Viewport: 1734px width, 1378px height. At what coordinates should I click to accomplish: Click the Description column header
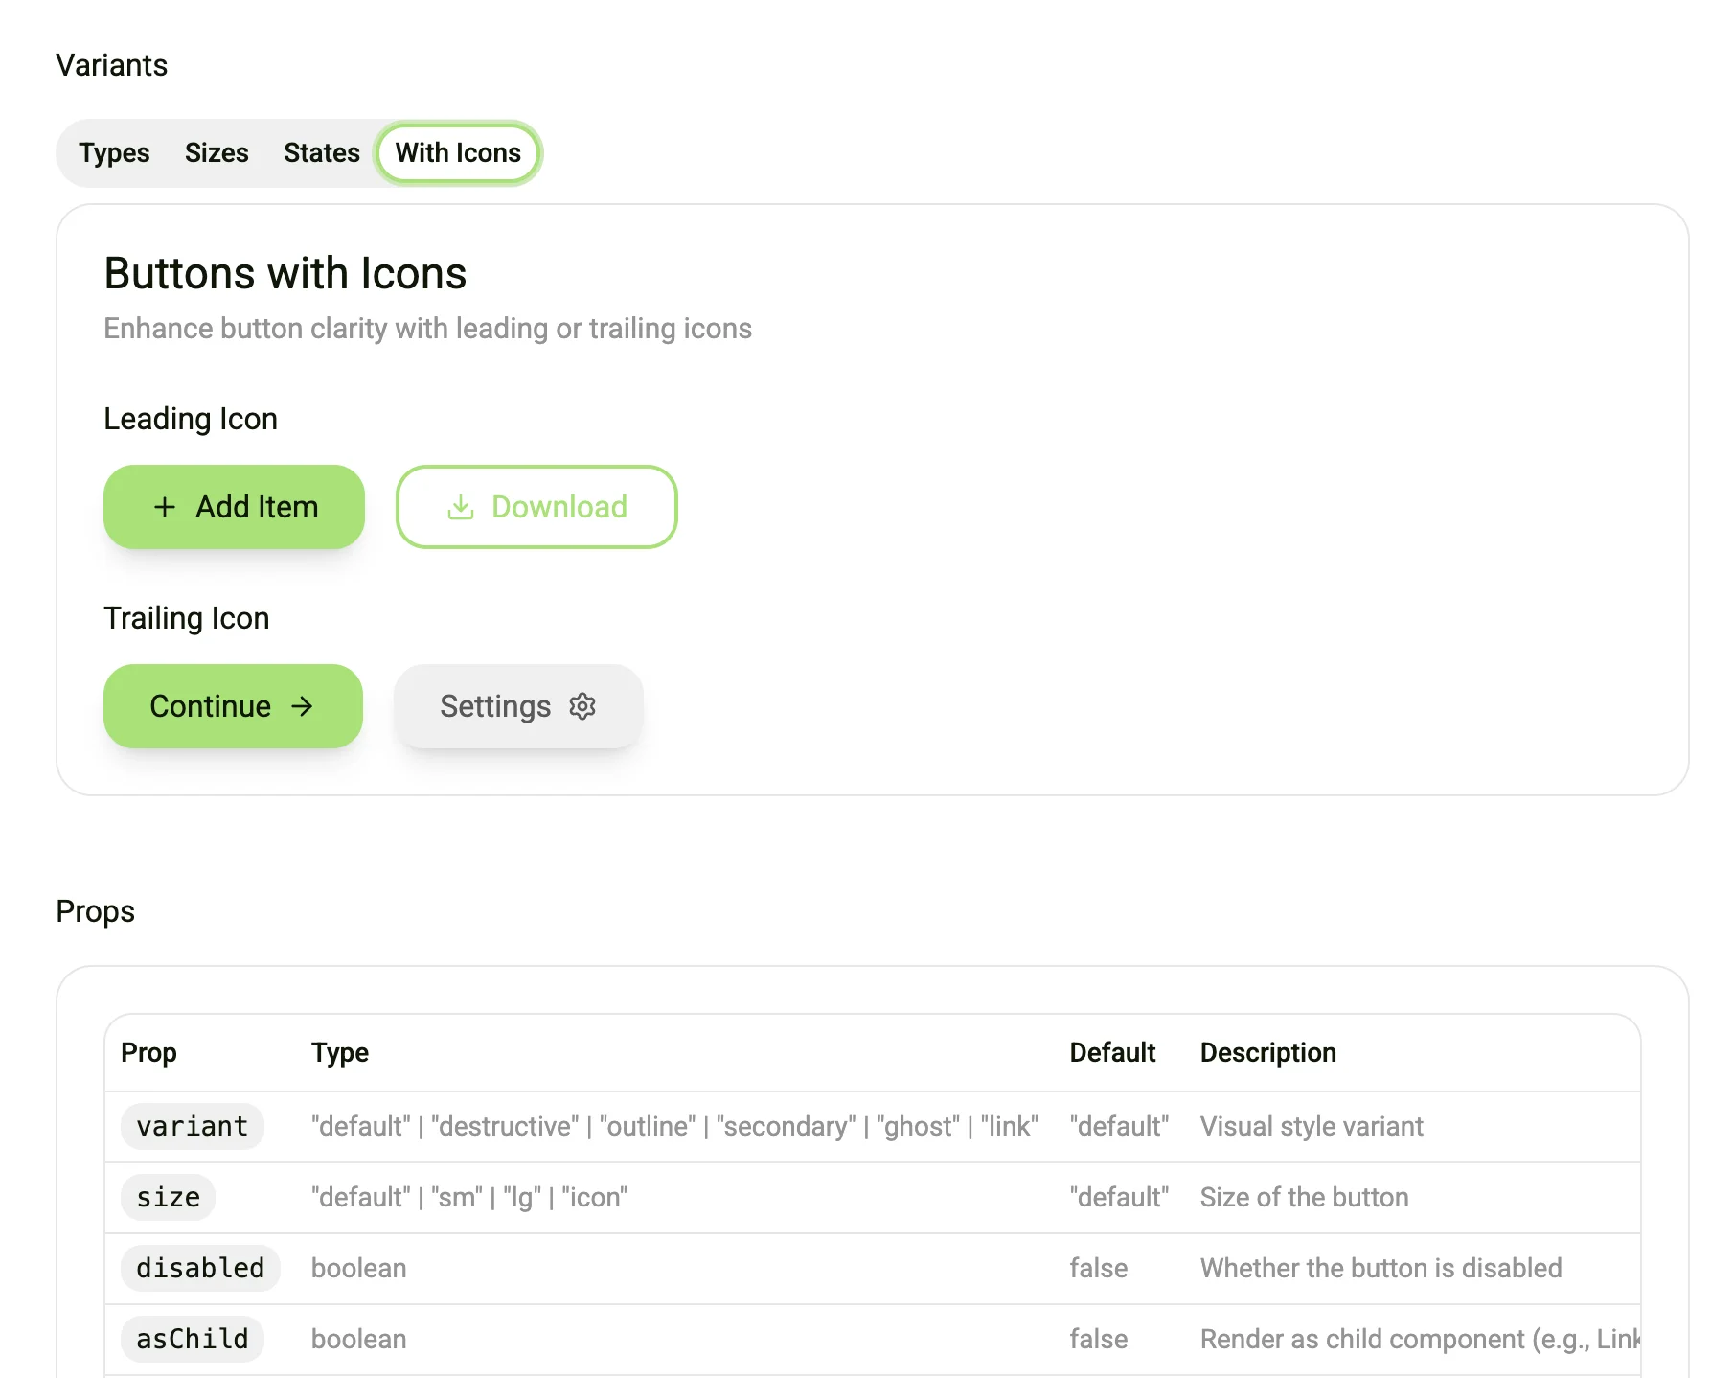1267,1052
